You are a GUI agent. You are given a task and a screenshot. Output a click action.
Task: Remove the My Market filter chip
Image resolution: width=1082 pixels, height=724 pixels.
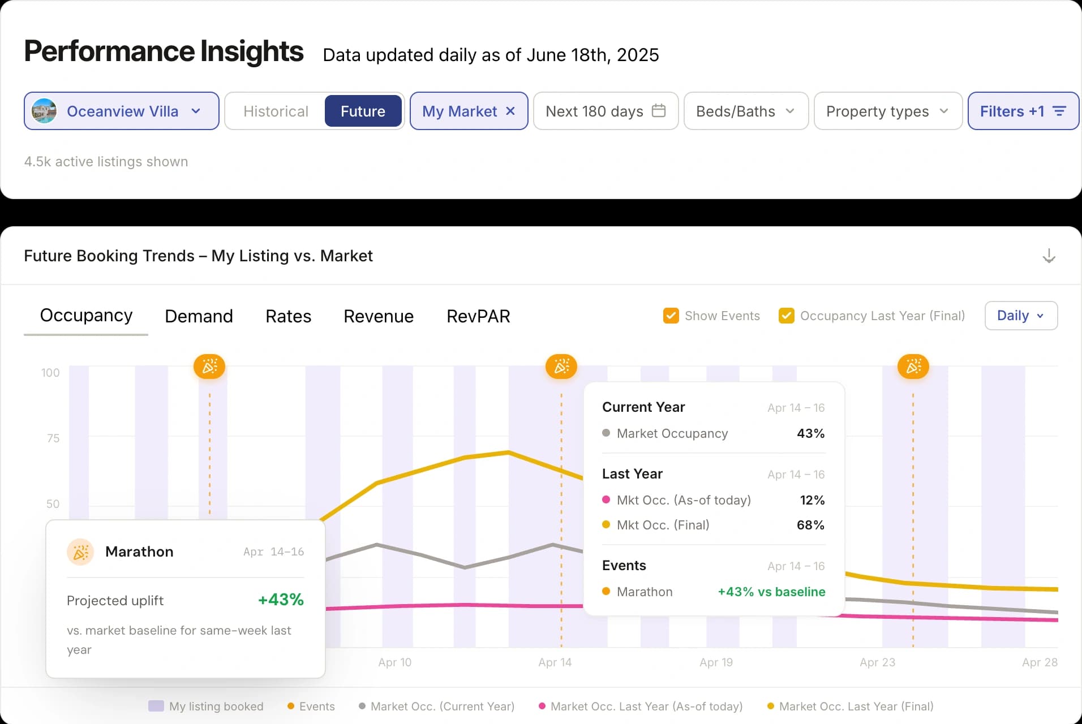(x=510, y=111)
